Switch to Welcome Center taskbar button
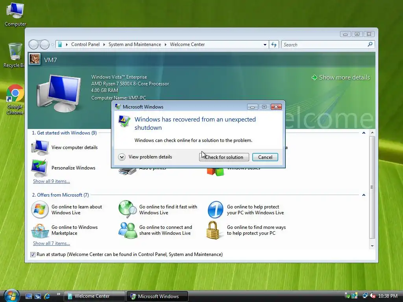Viewport: 403px width, 302px height. click(94, 296)
